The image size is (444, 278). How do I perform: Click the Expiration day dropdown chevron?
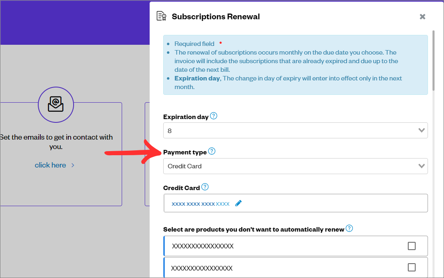(421, 131)
